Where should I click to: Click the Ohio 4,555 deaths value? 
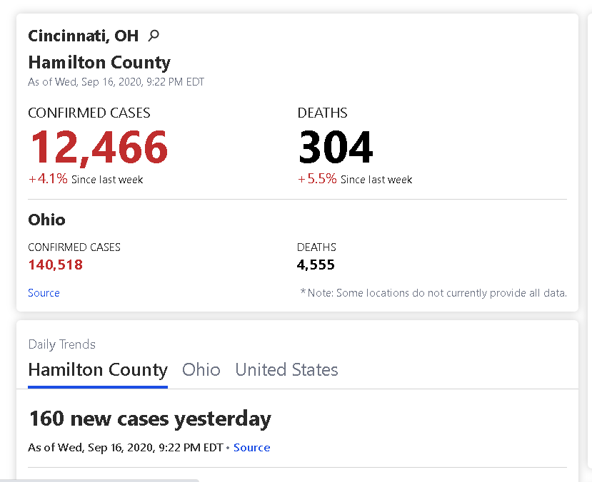click(x=316, y=265)
